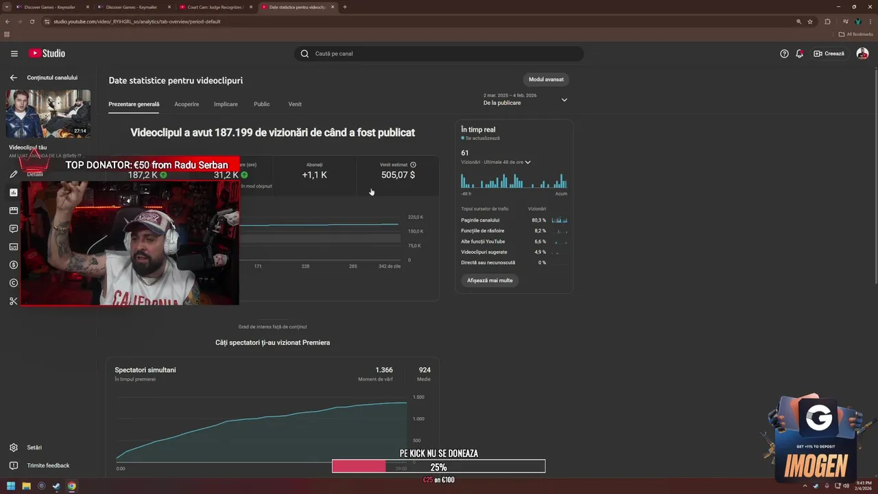Click the video thumbnail 27:14

coord(48,113)
